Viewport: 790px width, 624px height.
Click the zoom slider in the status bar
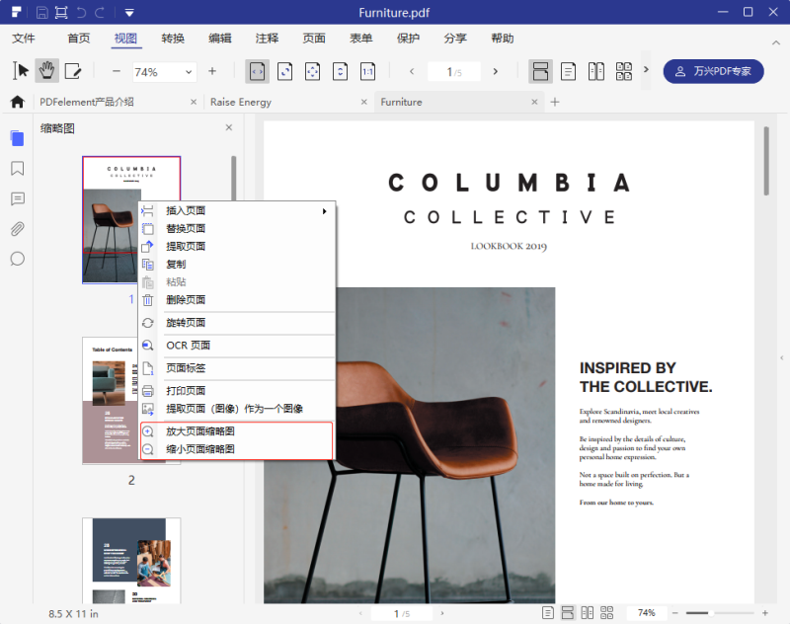click(711, 613)
